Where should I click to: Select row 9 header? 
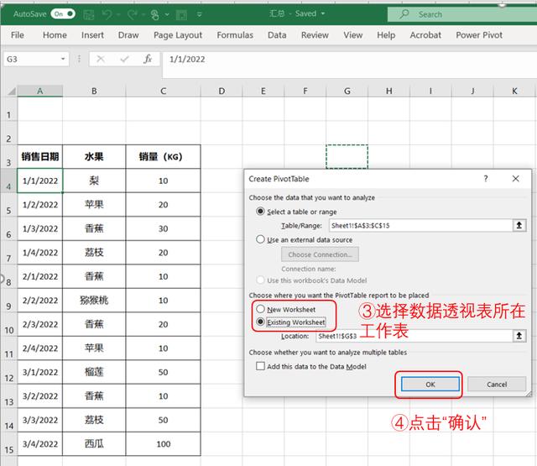8,301
